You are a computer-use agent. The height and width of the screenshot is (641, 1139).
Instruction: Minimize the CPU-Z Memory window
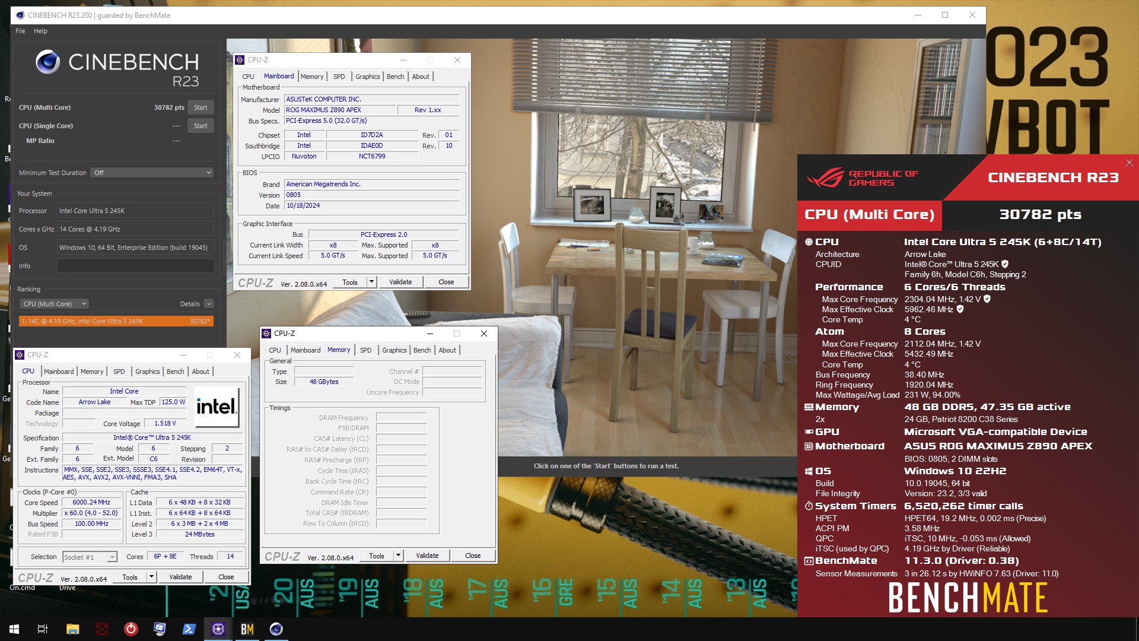tap(430, 334)
